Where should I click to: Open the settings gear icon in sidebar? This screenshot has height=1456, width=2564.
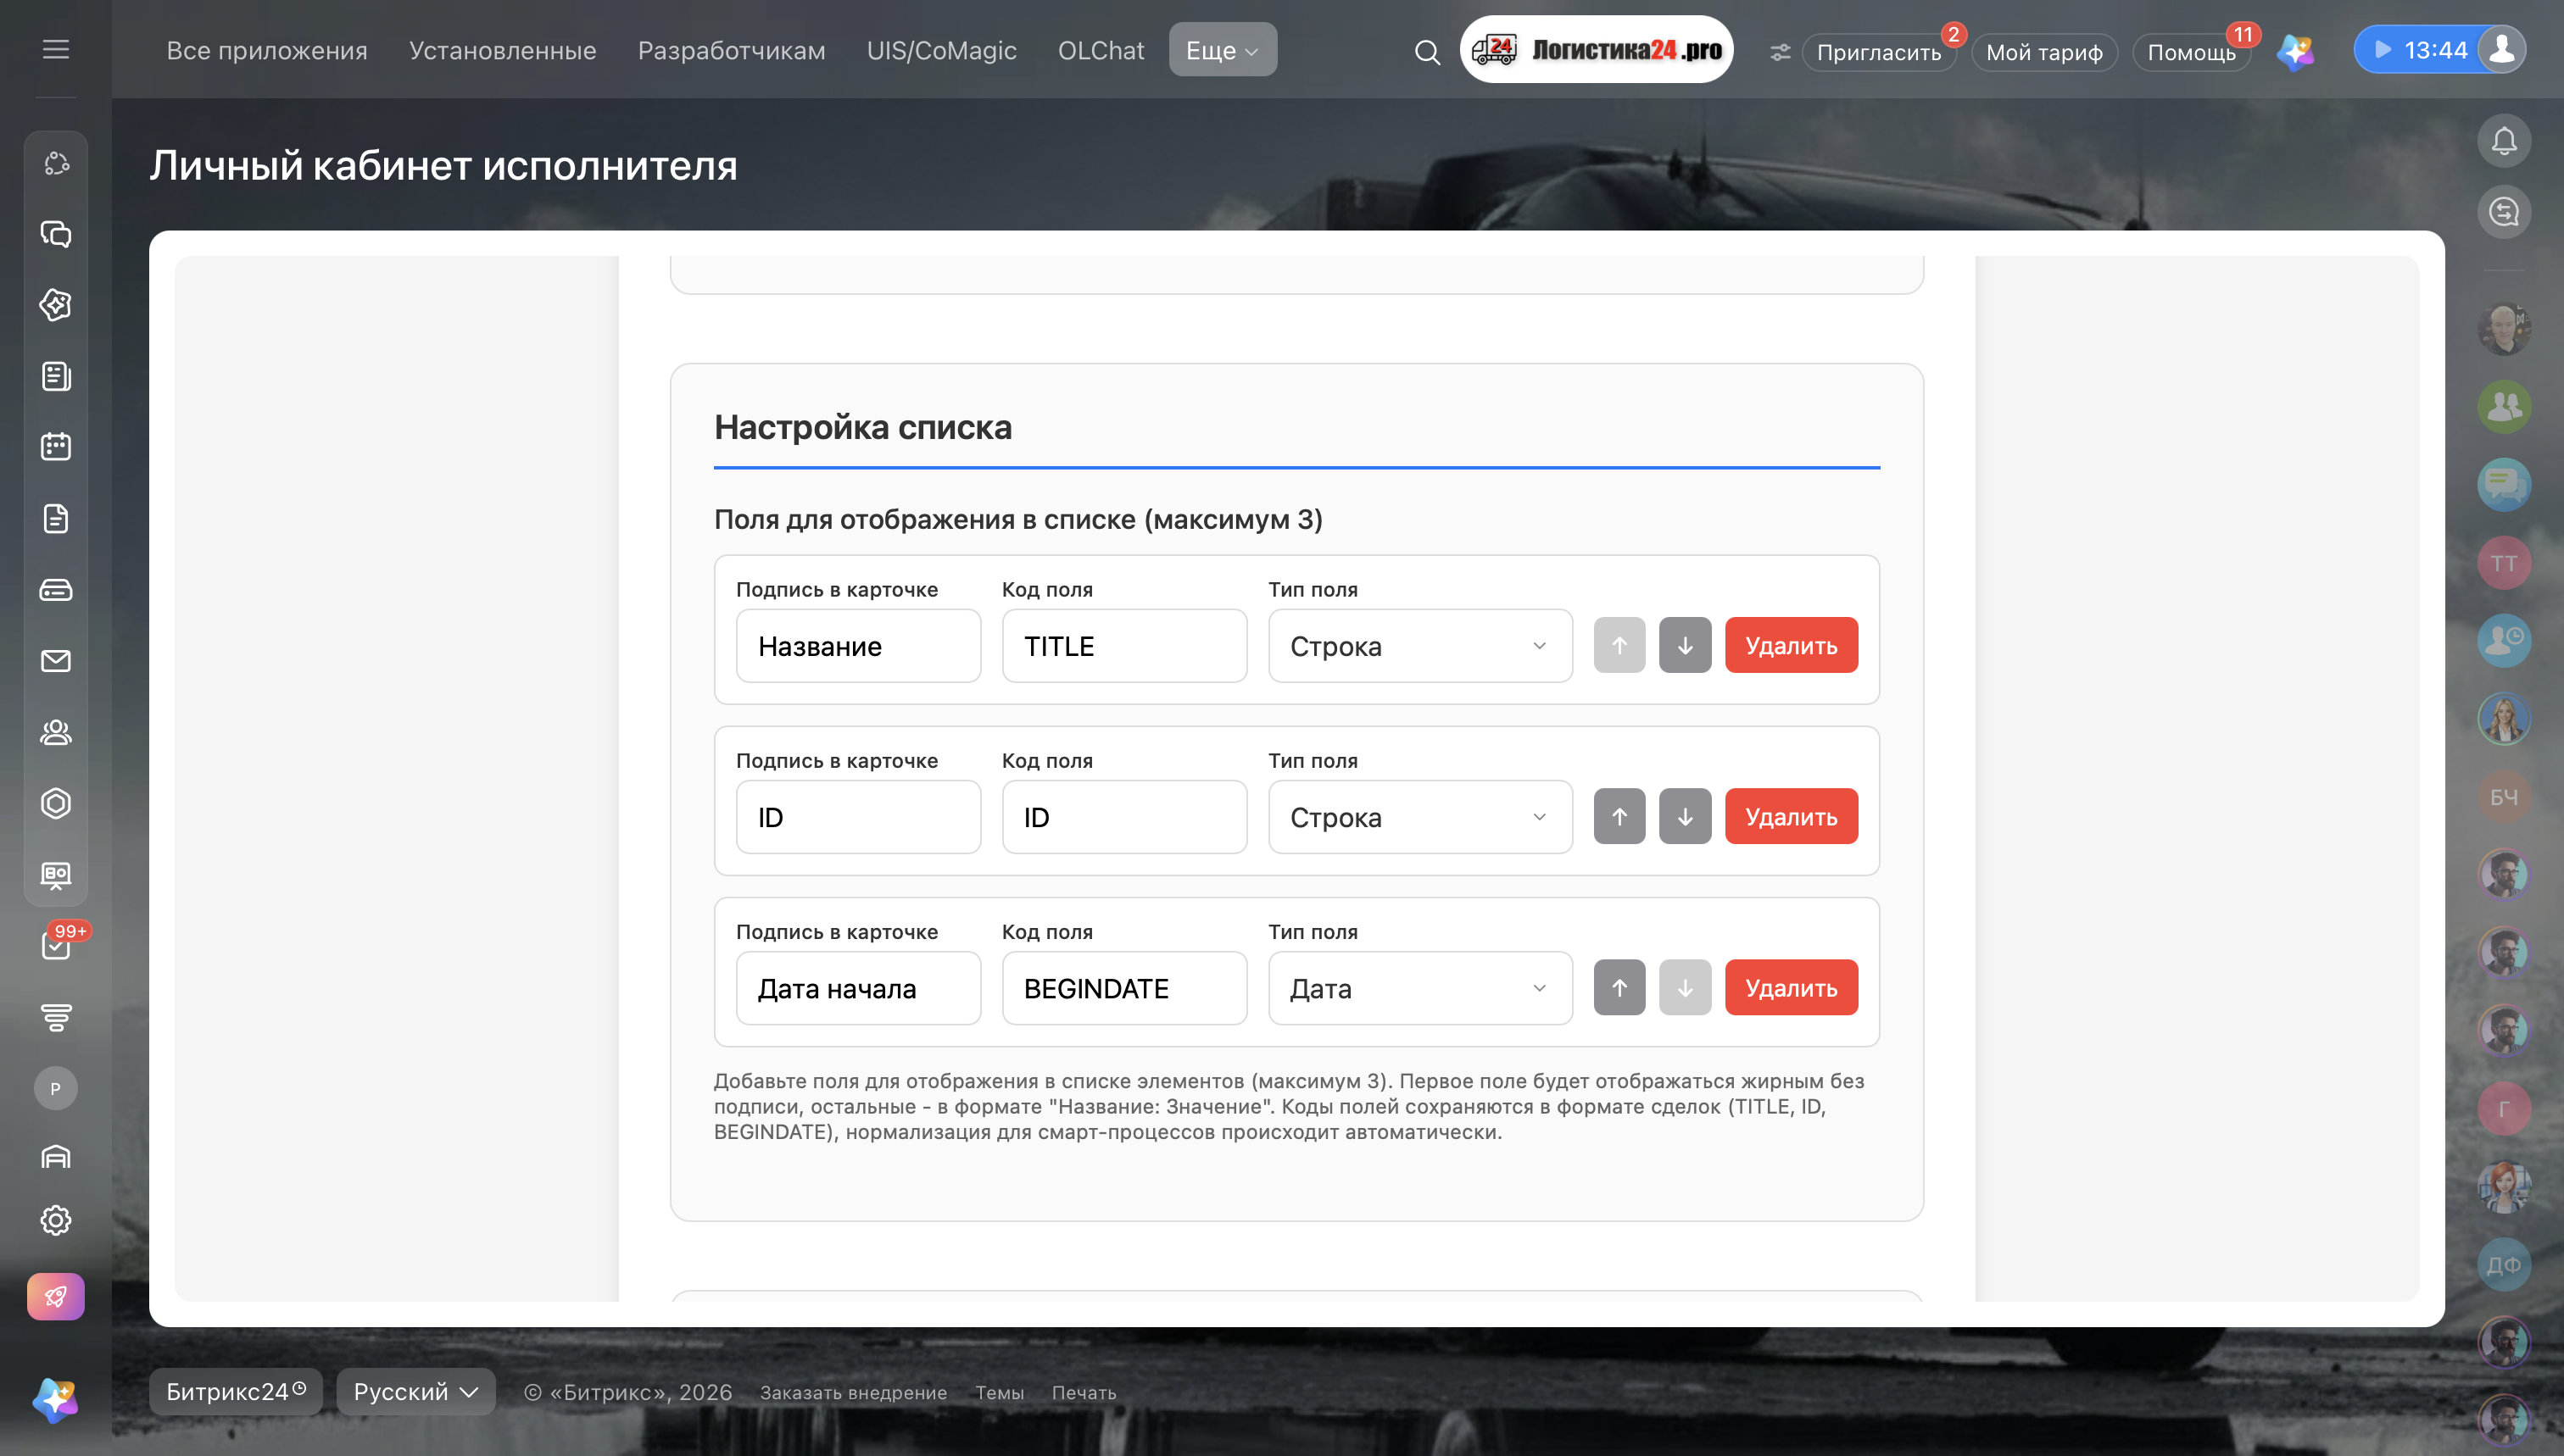56,1220
